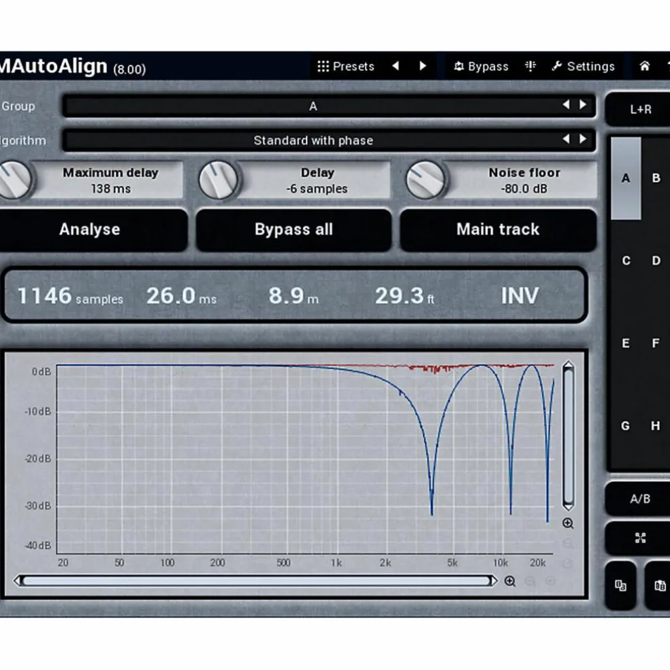Image resolution: width=670 pixels, height=670 pixels.
Task: Open the L+R channel mode button
Action: [x=639, y=110]
